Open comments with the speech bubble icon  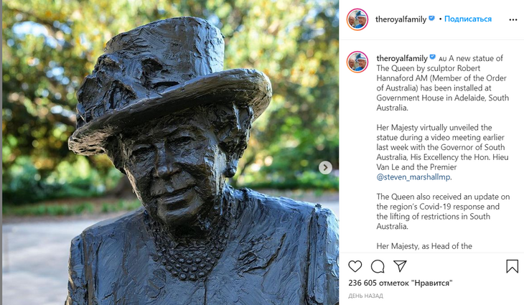click(378, 266)
